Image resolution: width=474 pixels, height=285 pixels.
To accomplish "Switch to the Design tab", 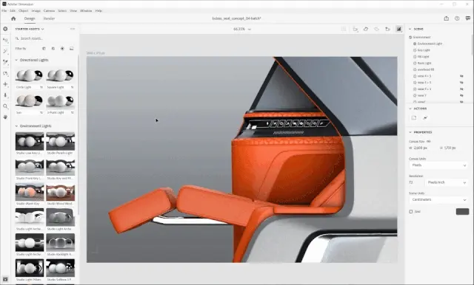I will pyautogui.click(x=30, y=18).
